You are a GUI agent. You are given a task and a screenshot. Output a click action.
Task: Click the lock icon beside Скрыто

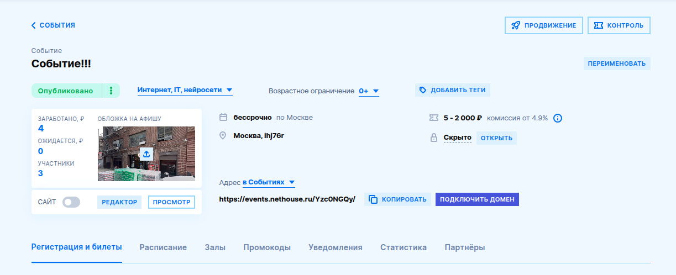[x=433, y=137]
